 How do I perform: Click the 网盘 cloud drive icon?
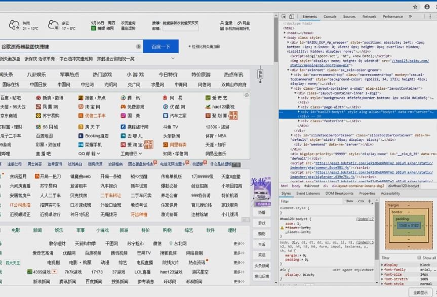click(239, 22)
